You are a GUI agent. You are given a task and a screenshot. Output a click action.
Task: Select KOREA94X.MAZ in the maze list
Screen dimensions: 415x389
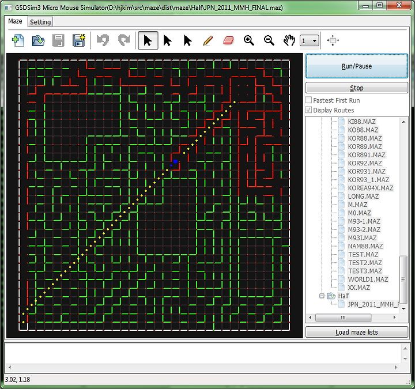click(x=371, y=188)
